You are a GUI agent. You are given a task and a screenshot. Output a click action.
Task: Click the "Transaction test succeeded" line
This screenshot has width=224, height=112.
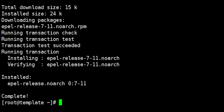tap(41, 46)
